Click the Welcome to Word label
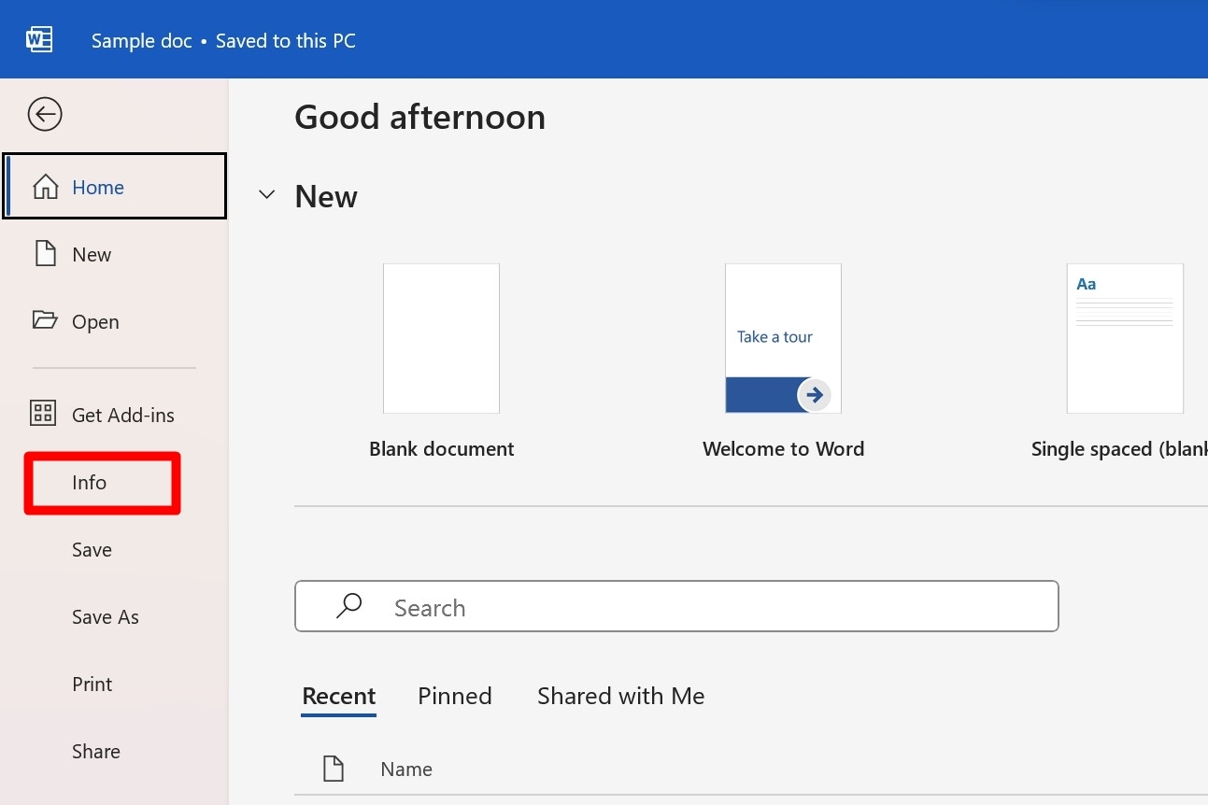The height and width of the screenshot is (805, 1208). point(784,449)
